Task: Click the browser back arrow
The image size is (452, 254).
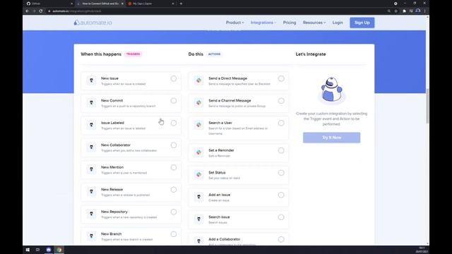Action: pyautogui.click(x=27, y=11)
